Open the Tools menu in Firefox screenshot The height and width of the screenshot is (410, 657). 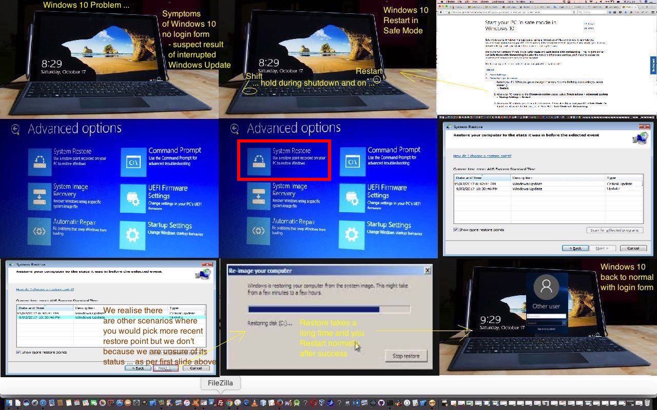pyautogui.click(x=510, y=2)
